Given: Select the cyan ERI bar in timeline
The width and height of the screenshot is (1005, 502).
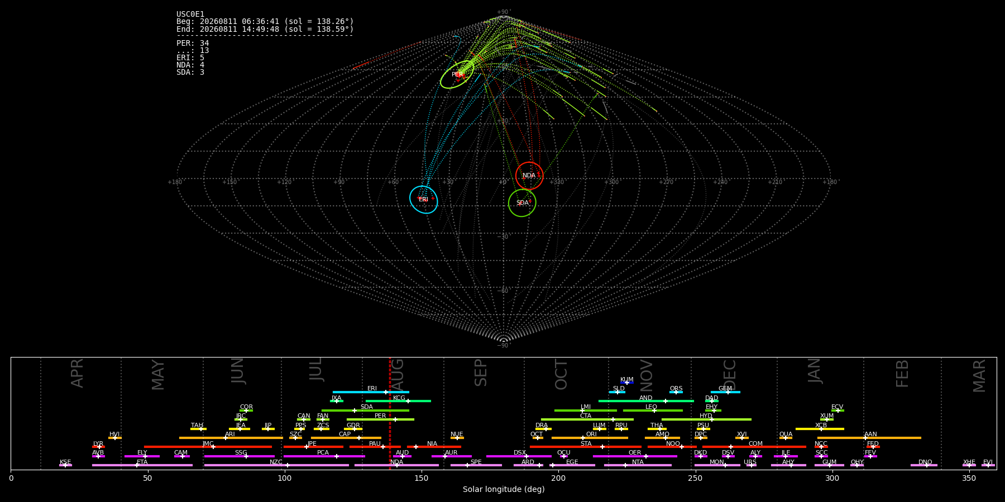Looking at the screenshot, I should pos(371,392).
